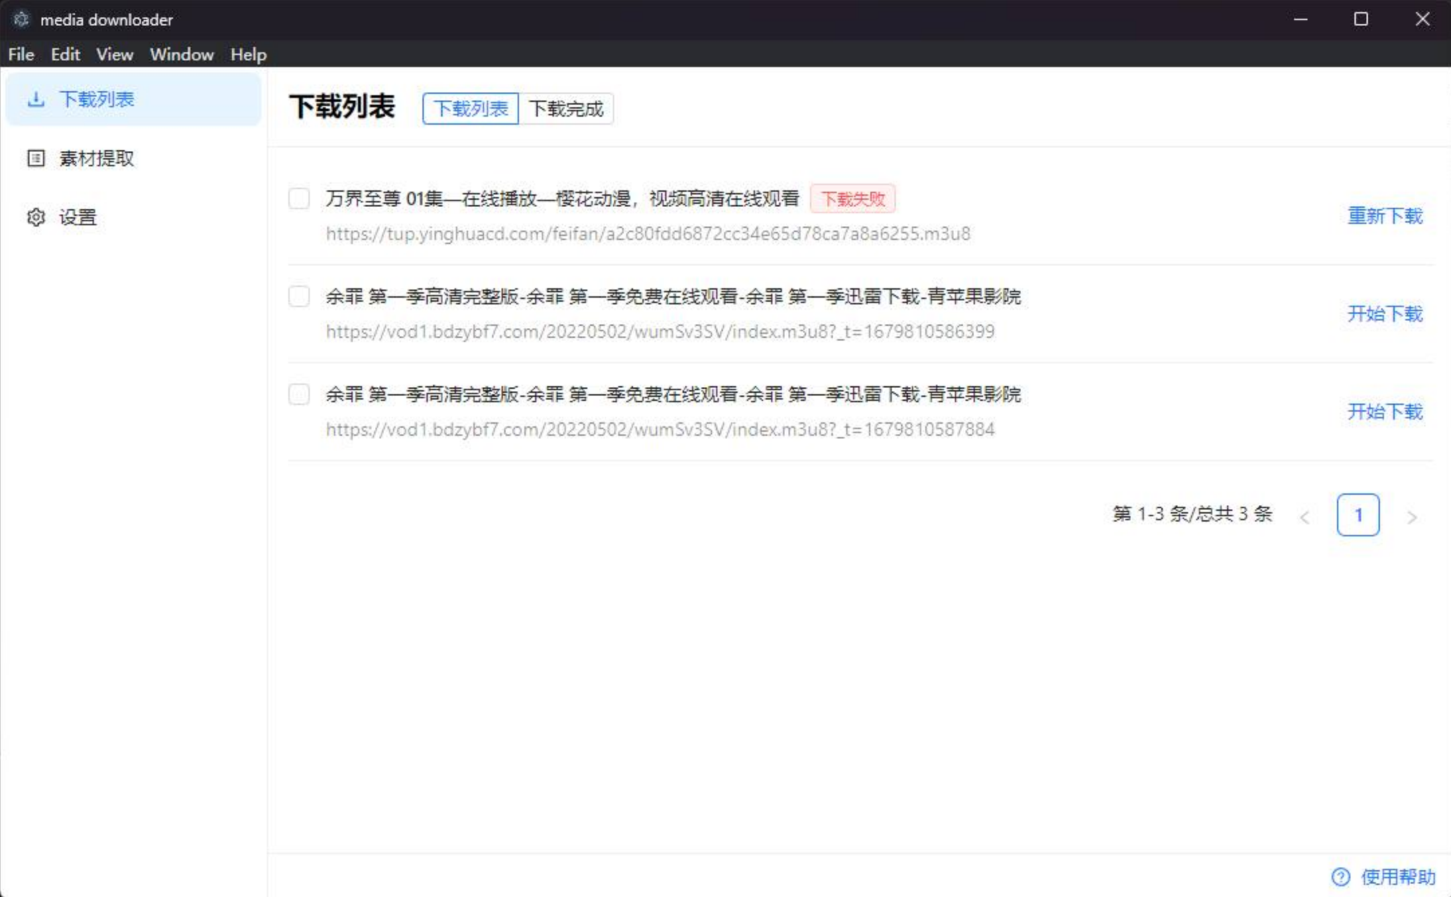1451x897 pixels.
Task: Open the settings panel
Action: [78, 217]
